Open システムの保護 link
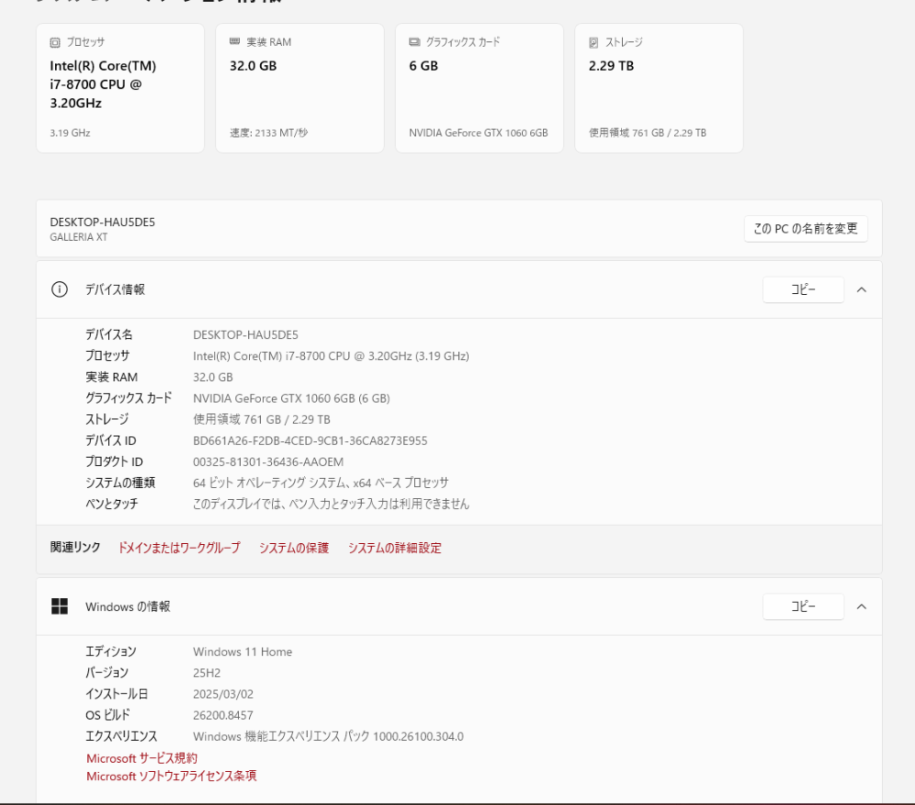915x805 pixels. click(x=294, y=548)
